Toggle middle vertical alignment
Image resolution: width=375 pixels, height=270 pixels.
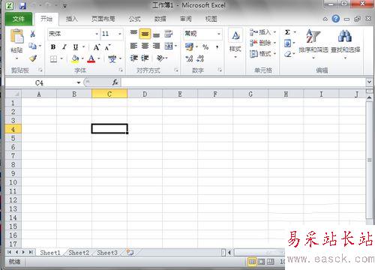click(x=145, y=34)
